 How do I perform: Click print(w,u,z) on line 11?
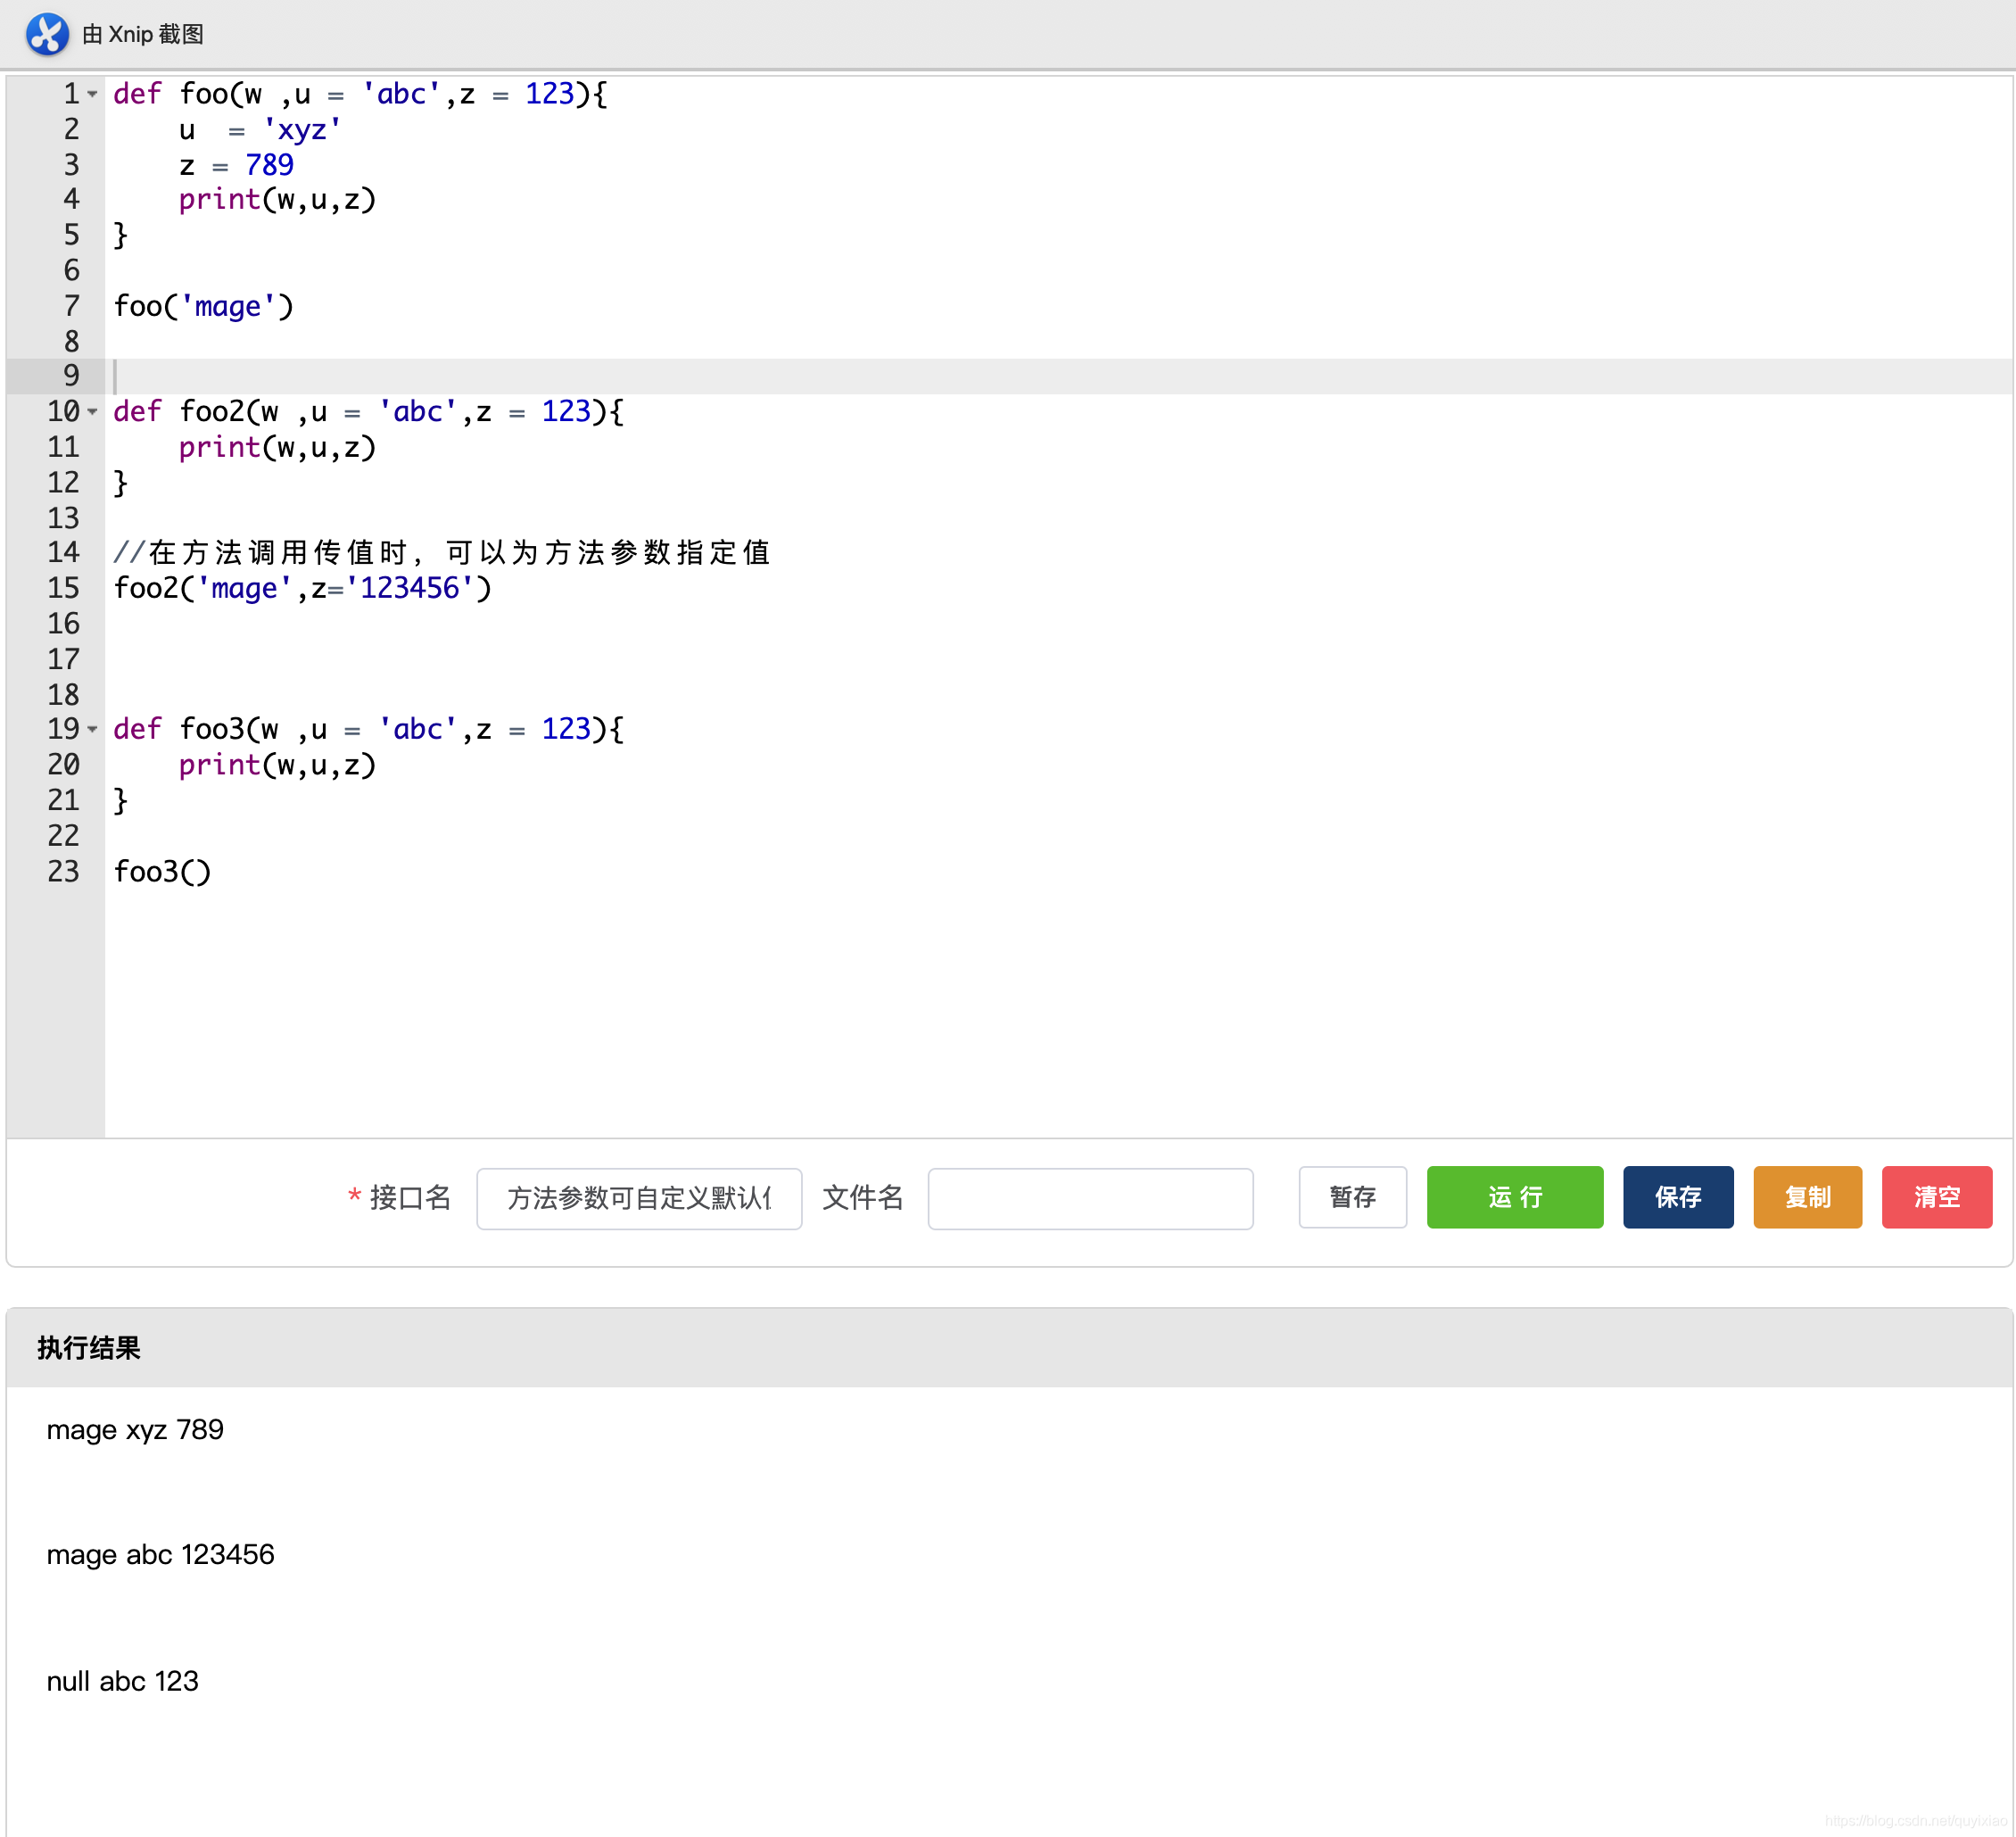(277, 447)
